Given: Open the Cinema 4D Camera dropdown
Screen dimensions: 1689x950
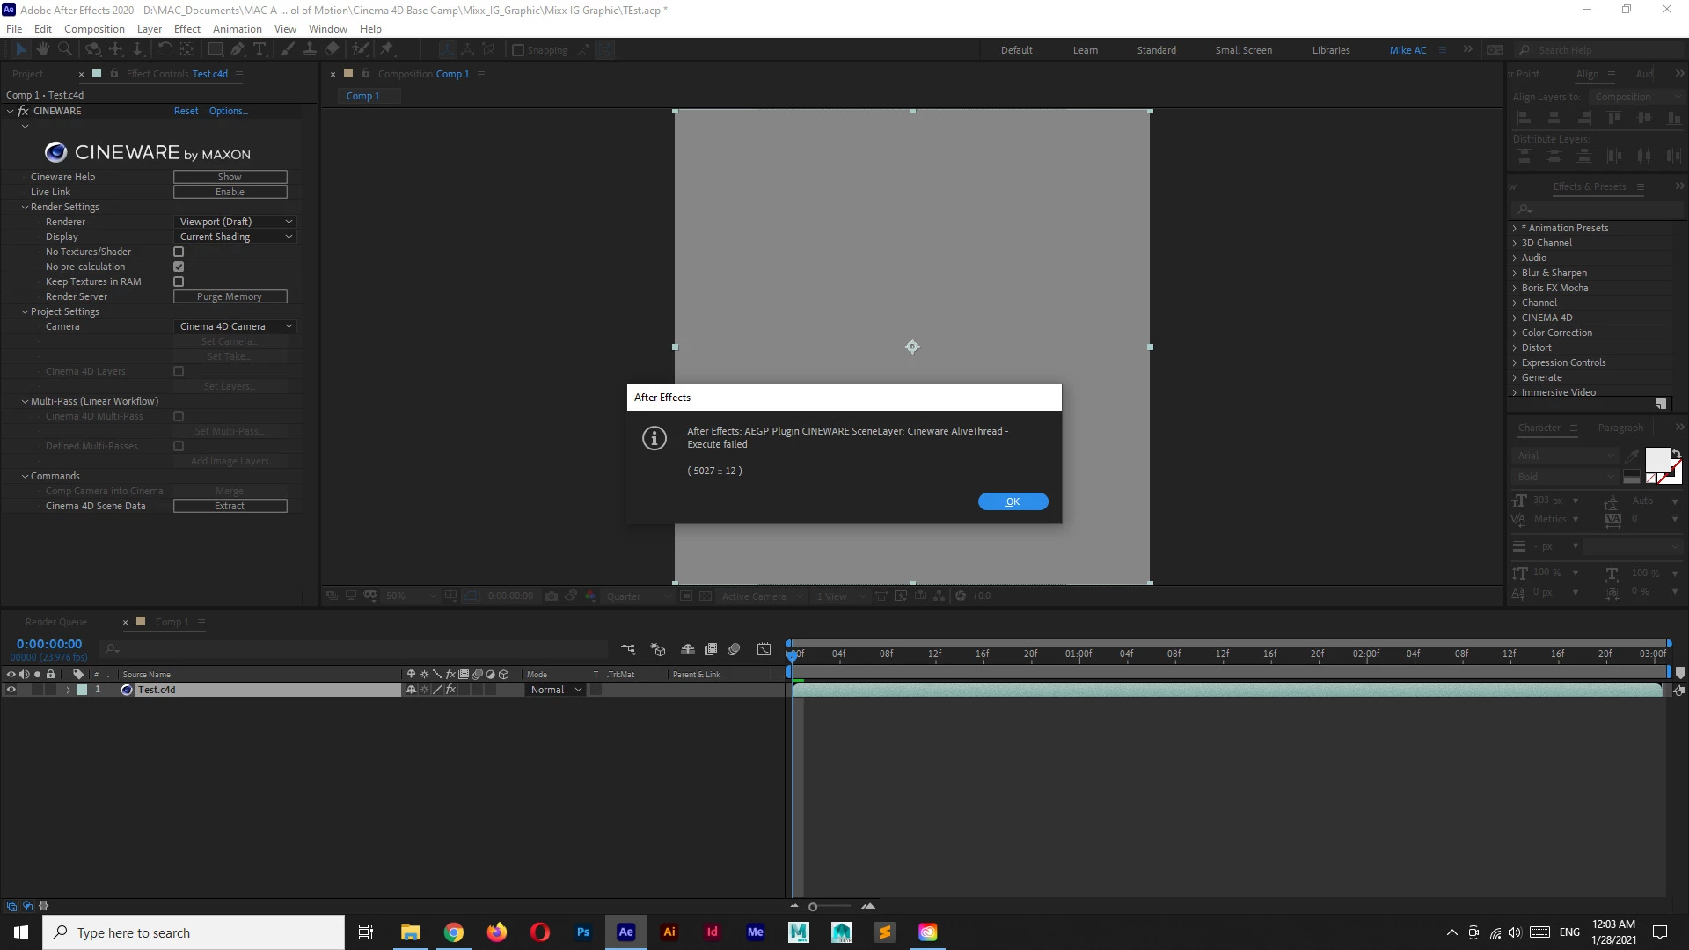Looking at the screenshot, I should (x=234, y=326).
